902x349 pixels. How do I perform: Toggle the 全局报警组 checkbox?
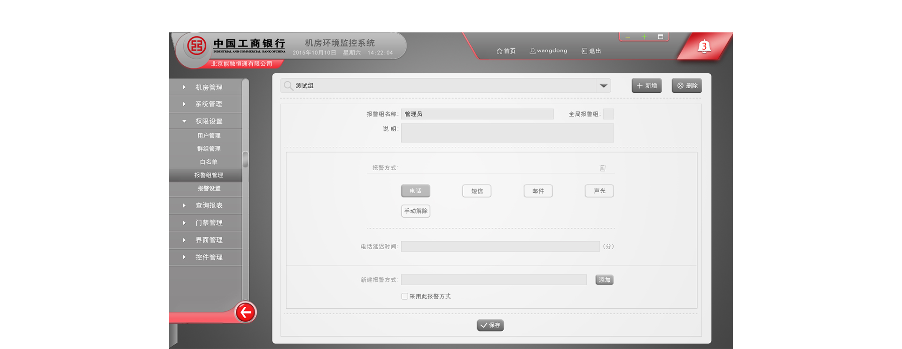(608, 114)
